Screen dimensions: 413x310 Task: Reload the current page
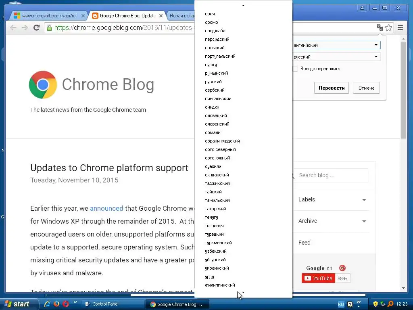pyautogui.click(x=36, y=27)
